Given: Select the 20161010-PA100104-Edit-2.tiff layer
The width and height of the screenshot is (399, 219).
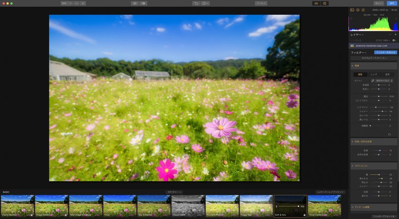Looking at the screenshot, I should tap(373, 46).
